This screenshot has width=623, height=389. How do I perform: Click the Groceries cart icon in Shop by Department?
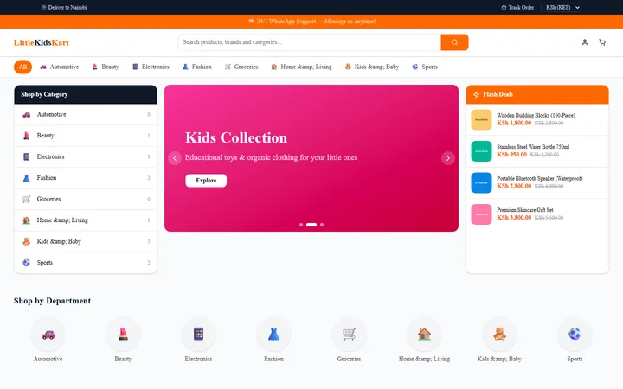pos(349,335)
